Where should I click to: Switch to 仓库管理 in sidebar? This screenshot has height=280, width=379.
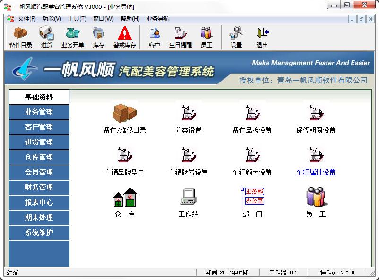(x=39, y=157)
